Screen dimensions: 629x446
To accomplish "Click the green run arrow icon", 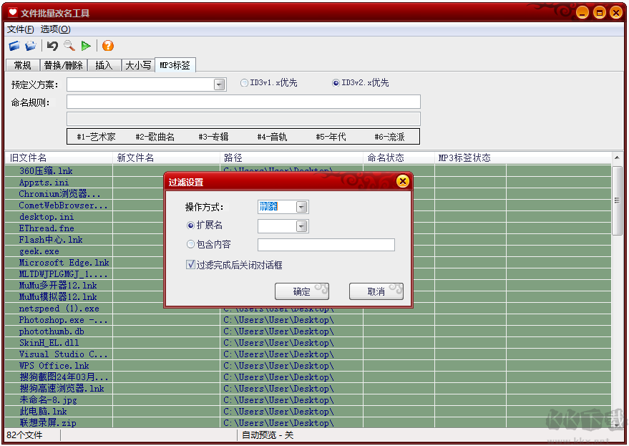I will pos(86,45).
